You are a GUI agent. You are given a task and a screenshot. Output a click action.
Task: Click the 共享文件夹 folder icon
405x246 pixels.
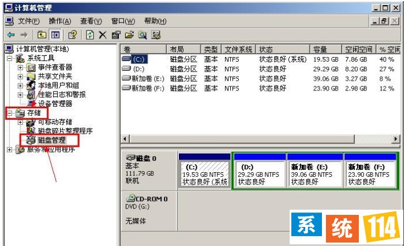(31, 77)
